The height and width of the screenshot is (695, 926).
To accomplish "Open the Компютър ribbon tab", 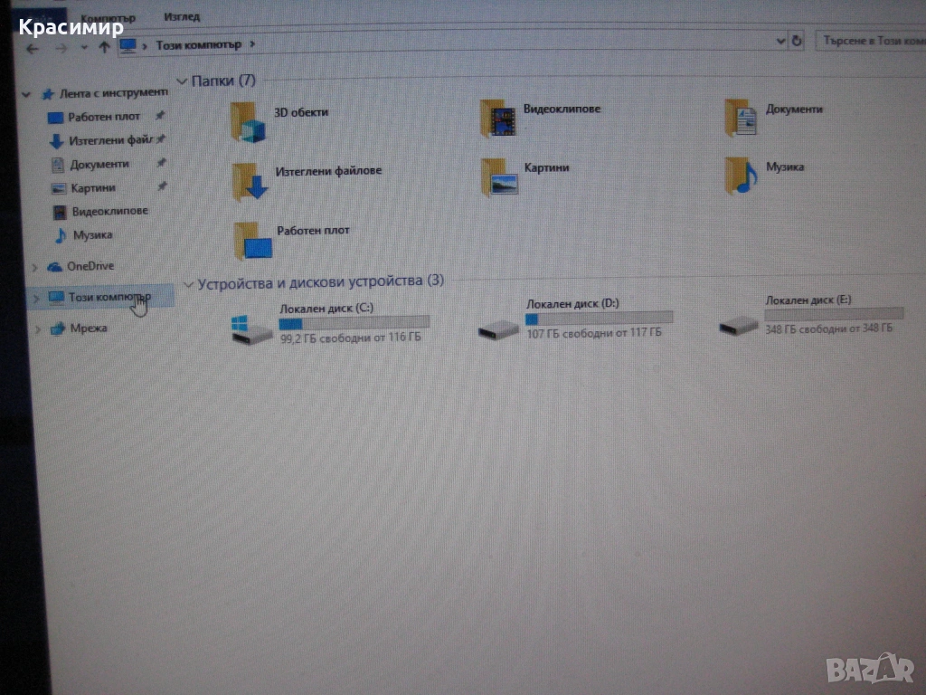I will pos(109,18).
